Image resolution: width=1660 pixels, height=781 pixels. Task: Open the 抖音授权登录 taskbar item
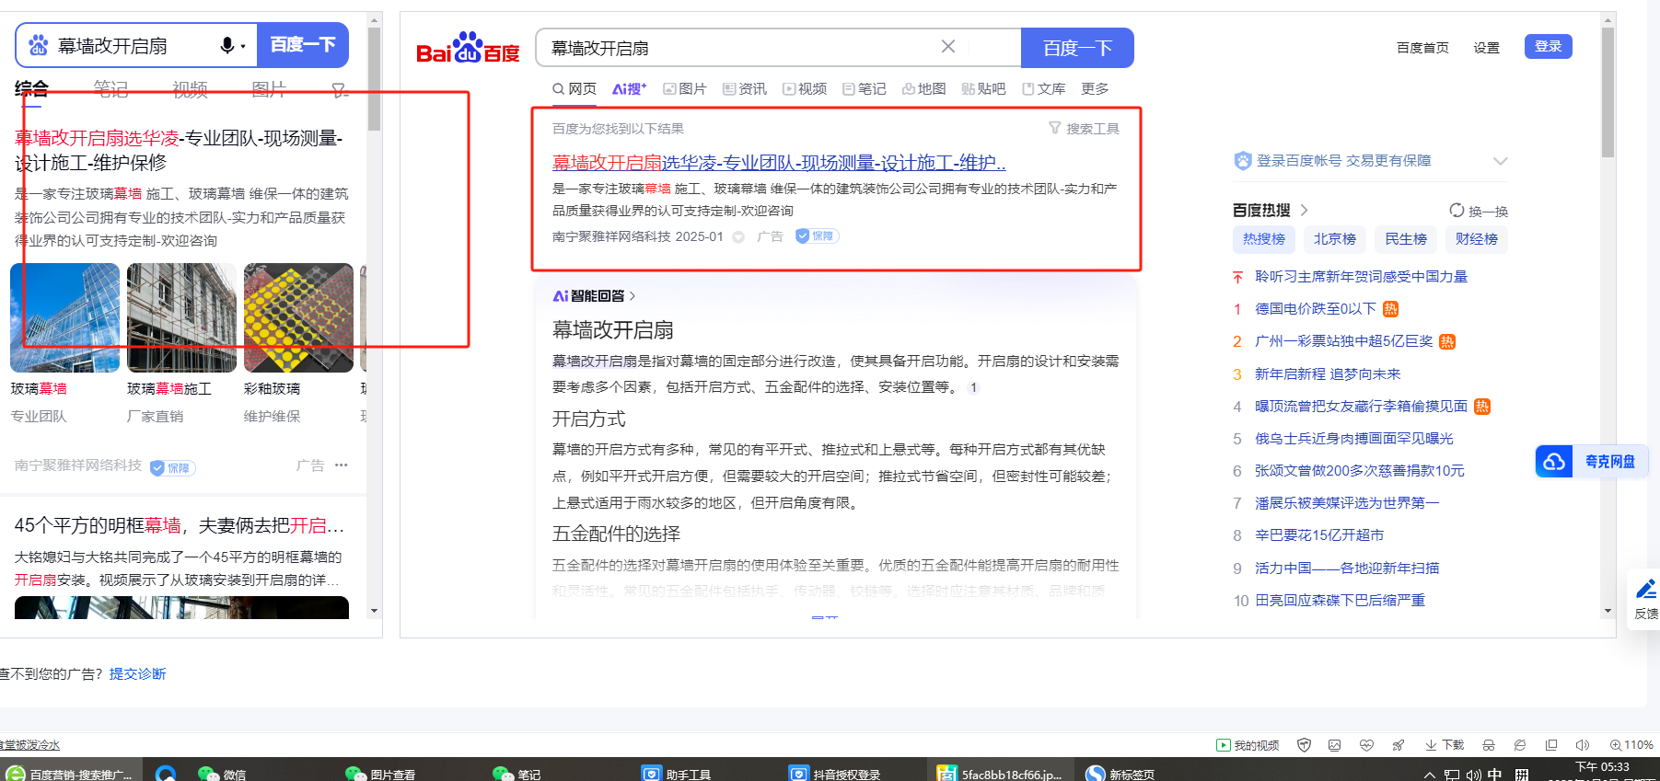[834, 774]
